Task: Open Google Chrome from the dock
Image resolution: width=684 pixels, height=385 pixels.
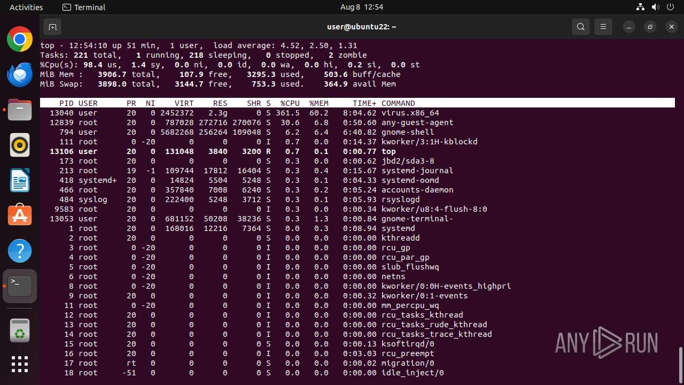Action: [20, 40]
